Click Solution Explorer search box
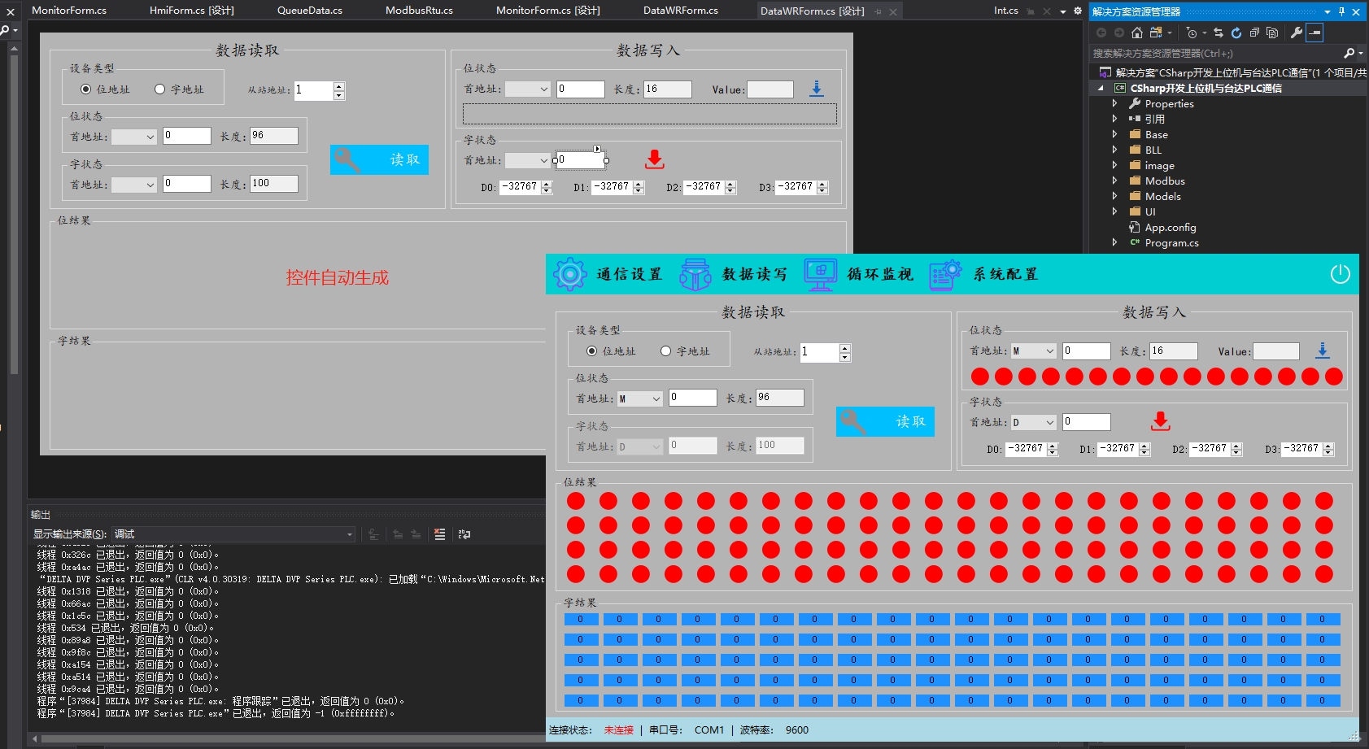The image size is (1369, 749). (1216, 53)
